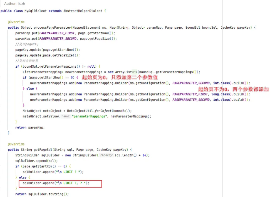
Task: Click the Author: liuzh header comment
Action: point(15,4)
